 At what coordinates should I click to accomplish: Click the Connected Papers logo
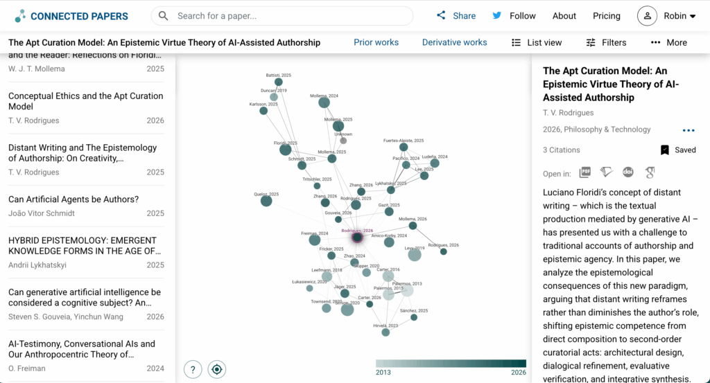pos(71,16)
